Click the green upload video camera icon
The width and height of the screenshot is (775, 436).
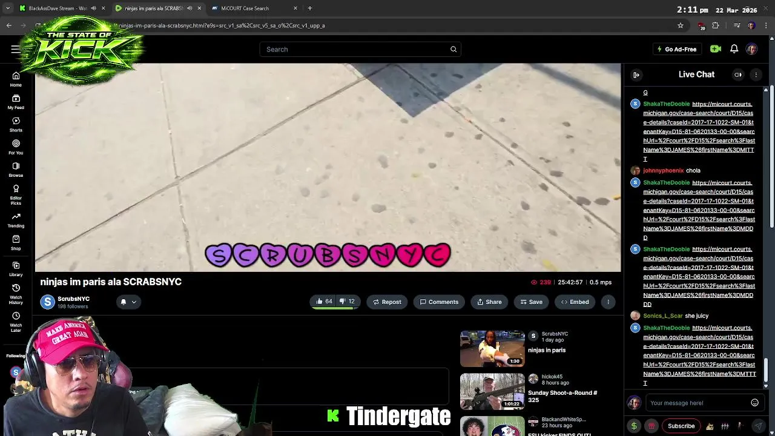click(716, 49)
